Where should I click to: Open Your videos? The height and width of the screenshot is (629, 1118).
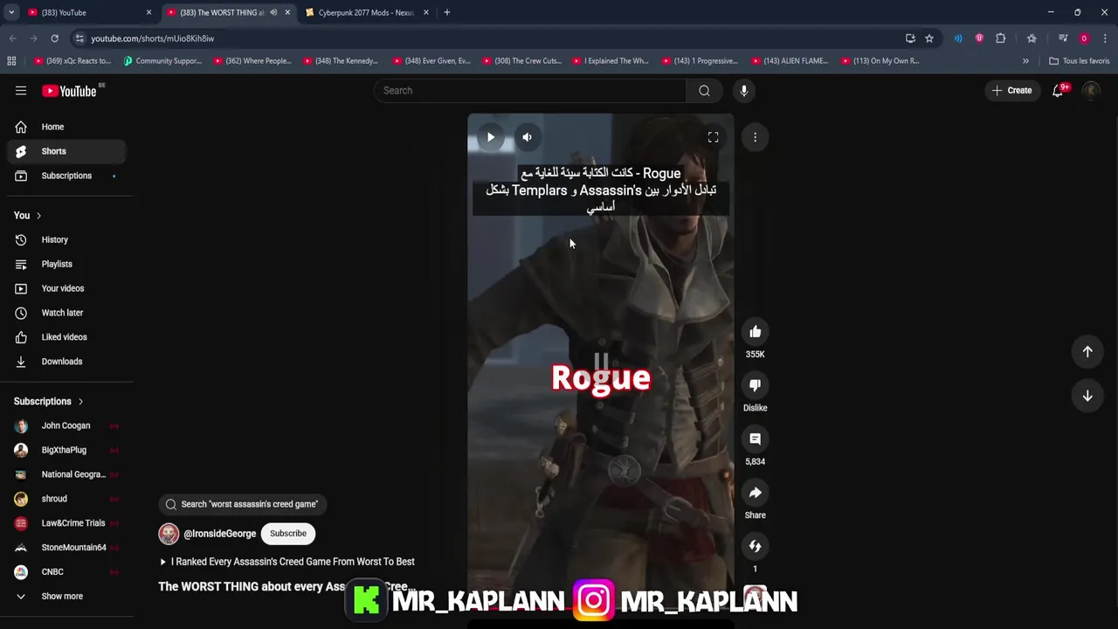(x=66, y=288)
